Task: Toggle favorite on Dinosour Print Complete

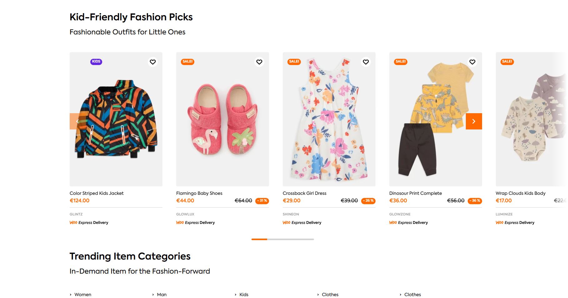Action: coord(472,62)
